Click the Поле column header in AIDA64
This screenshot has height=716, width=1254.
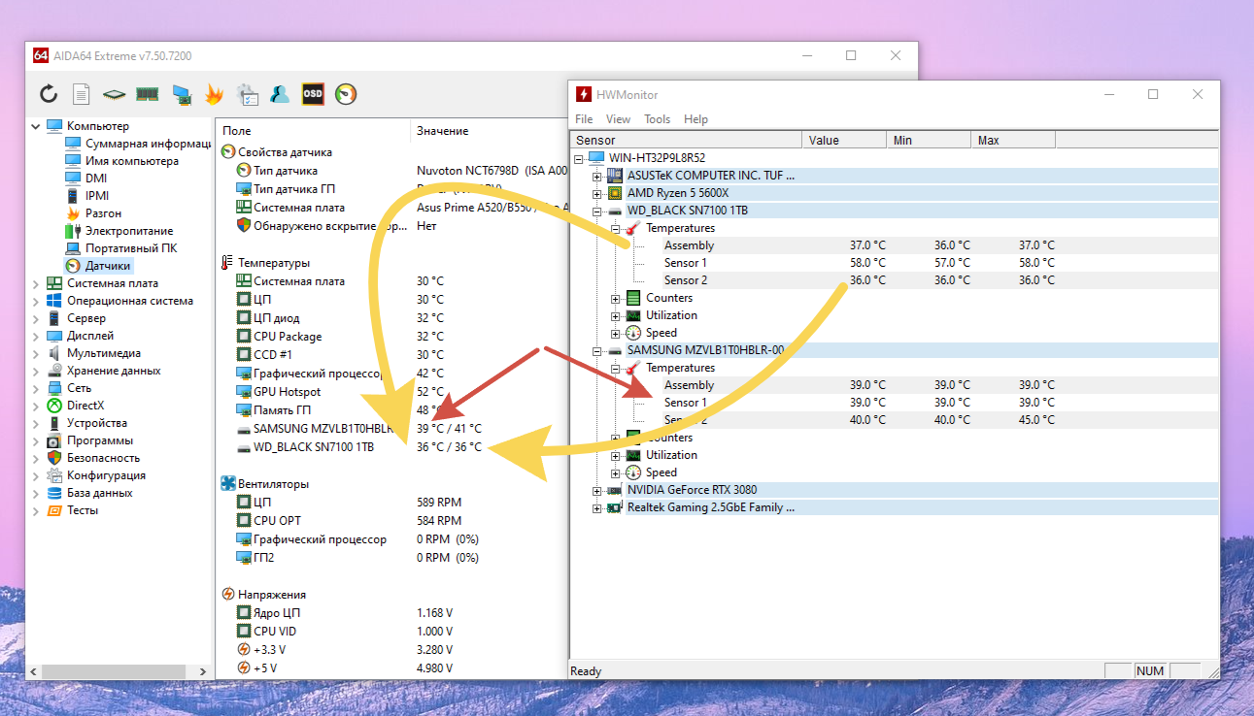coord(313,130)
